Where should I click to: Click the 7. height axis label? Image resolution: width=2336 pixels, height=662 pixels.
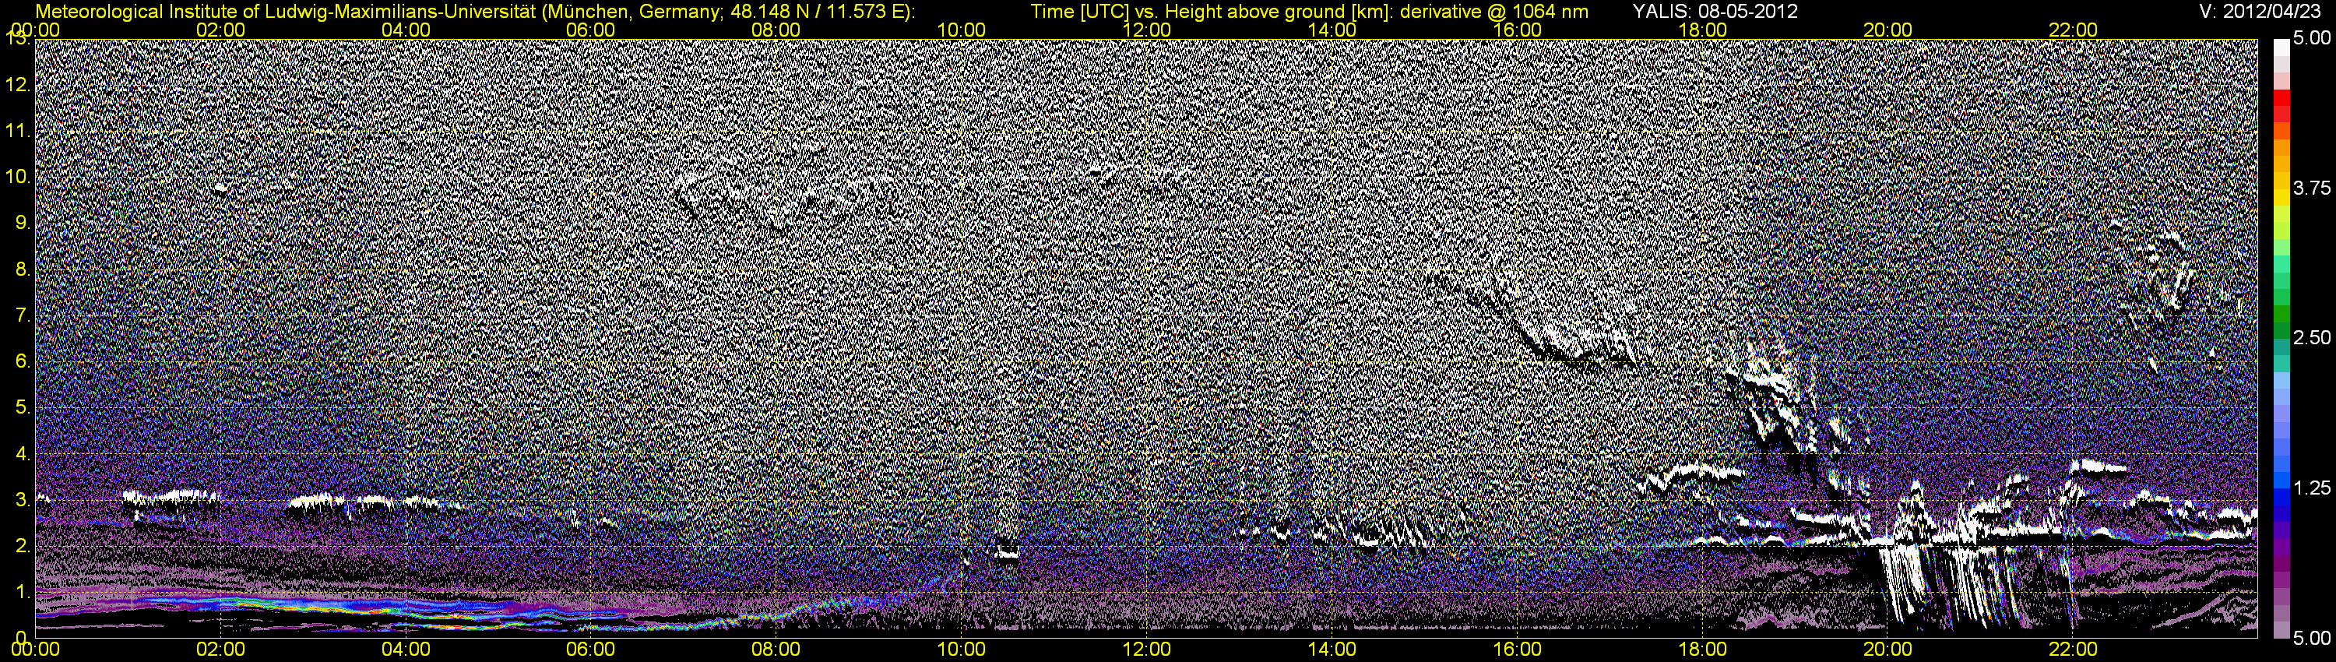[x=23, y=315]
